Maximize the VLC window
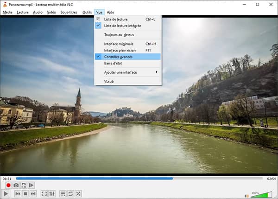The height and width of the screenshot is (199, 278). (258, 5)
